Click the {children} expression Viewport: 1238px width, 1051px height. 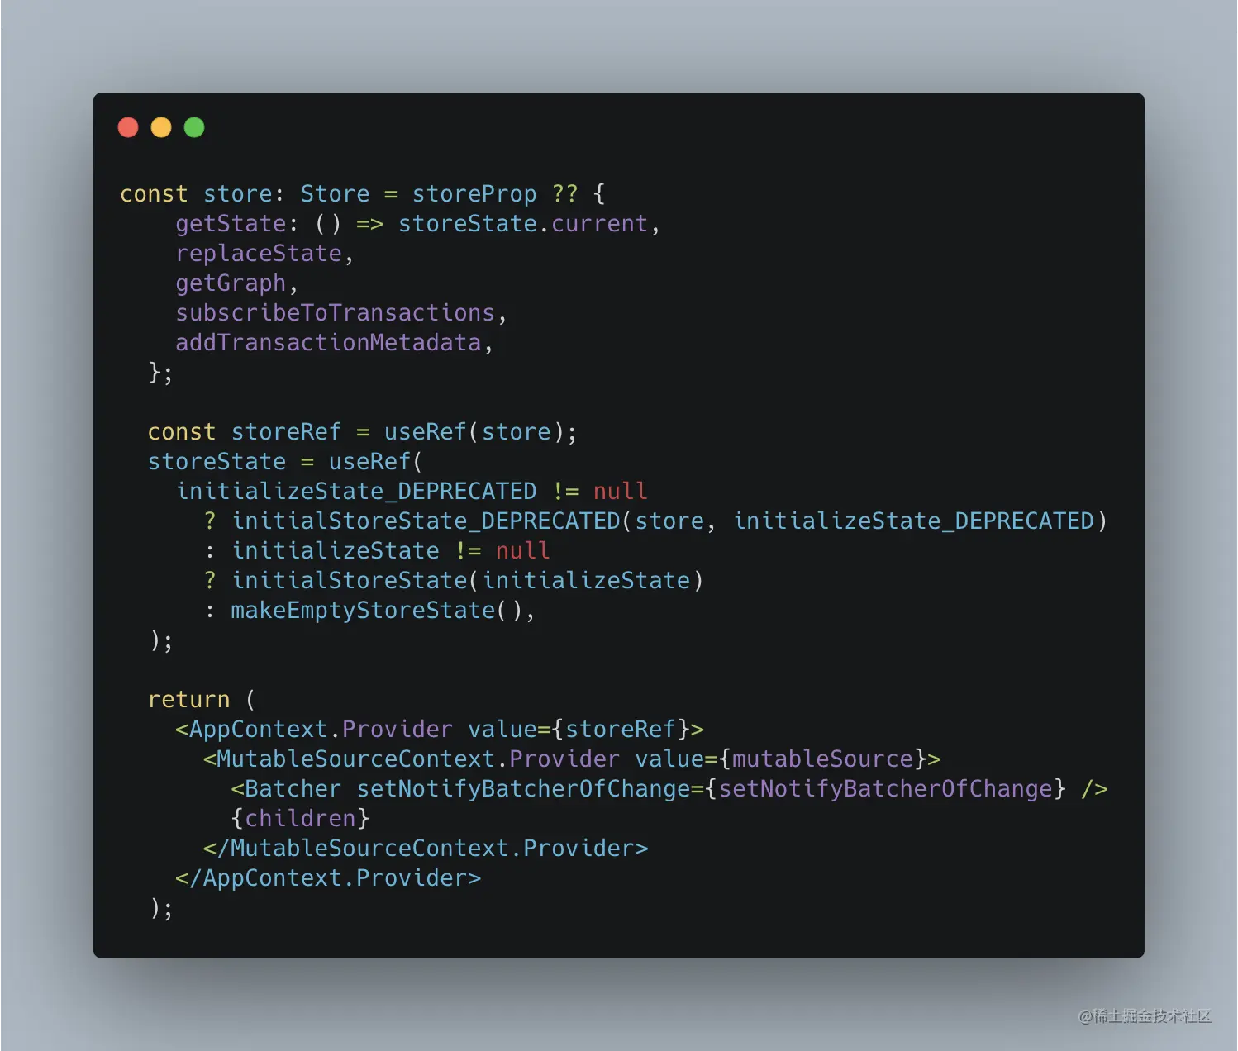click(x=300, y=819)
